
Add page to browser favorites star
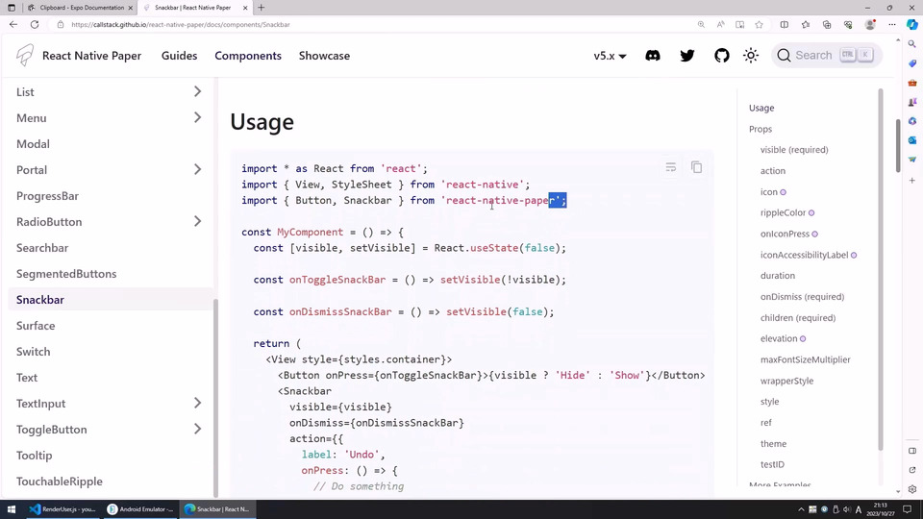[760, 25]
